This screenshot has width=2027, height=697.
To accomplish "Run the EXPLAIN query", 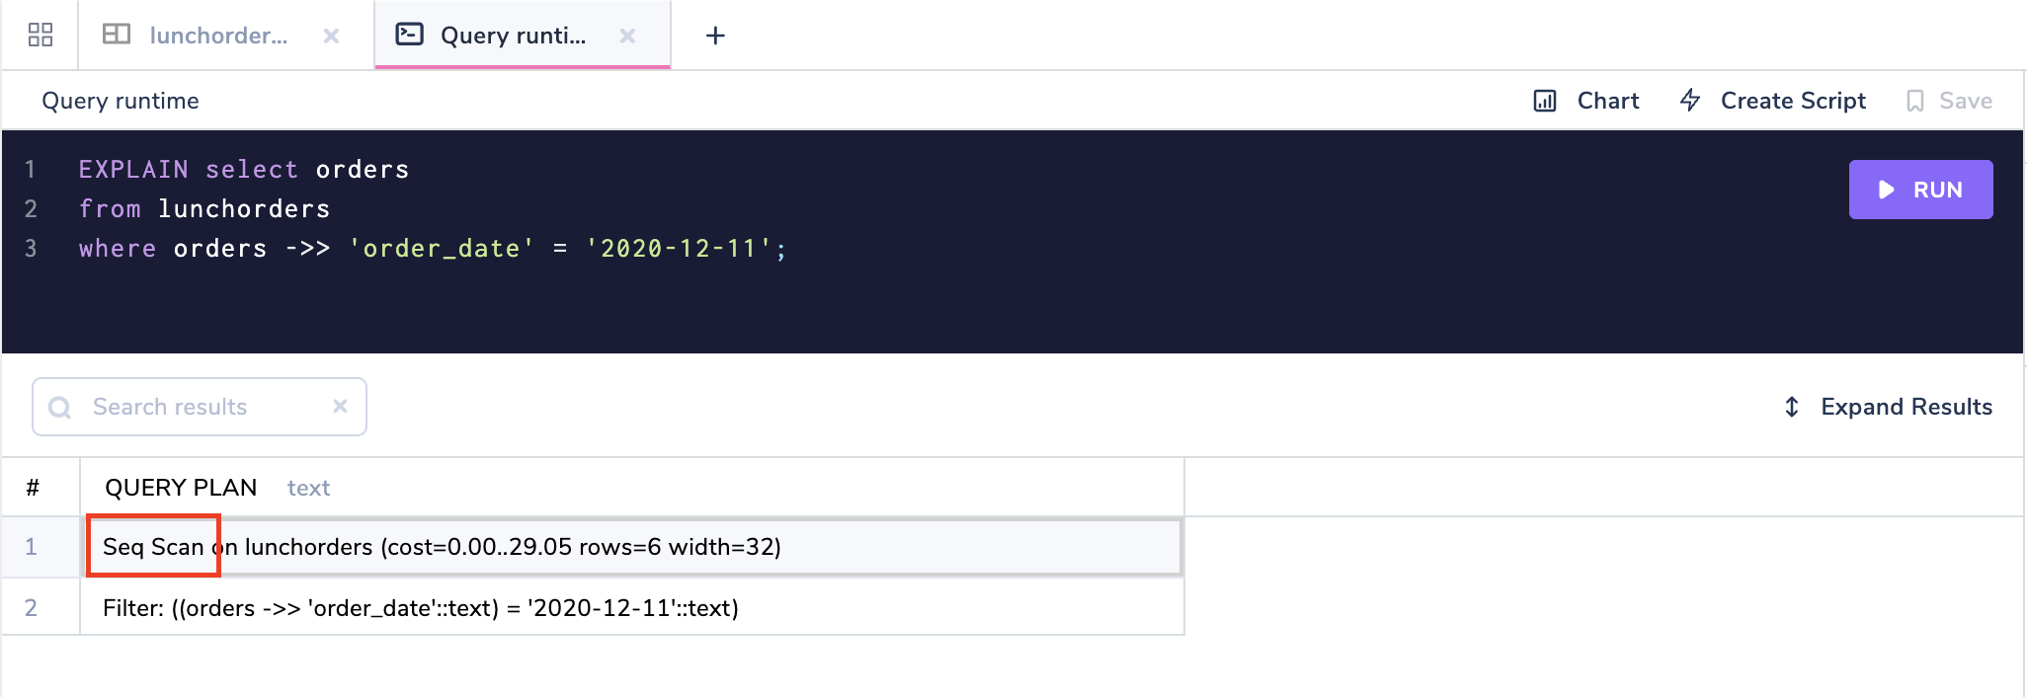I will point(1920,190).
